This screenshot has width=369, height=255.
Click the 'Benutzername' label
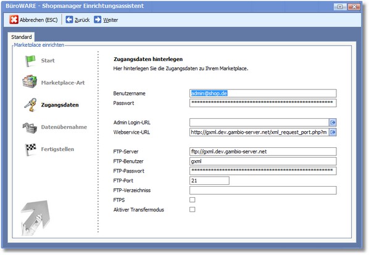[x=129, y=94]
